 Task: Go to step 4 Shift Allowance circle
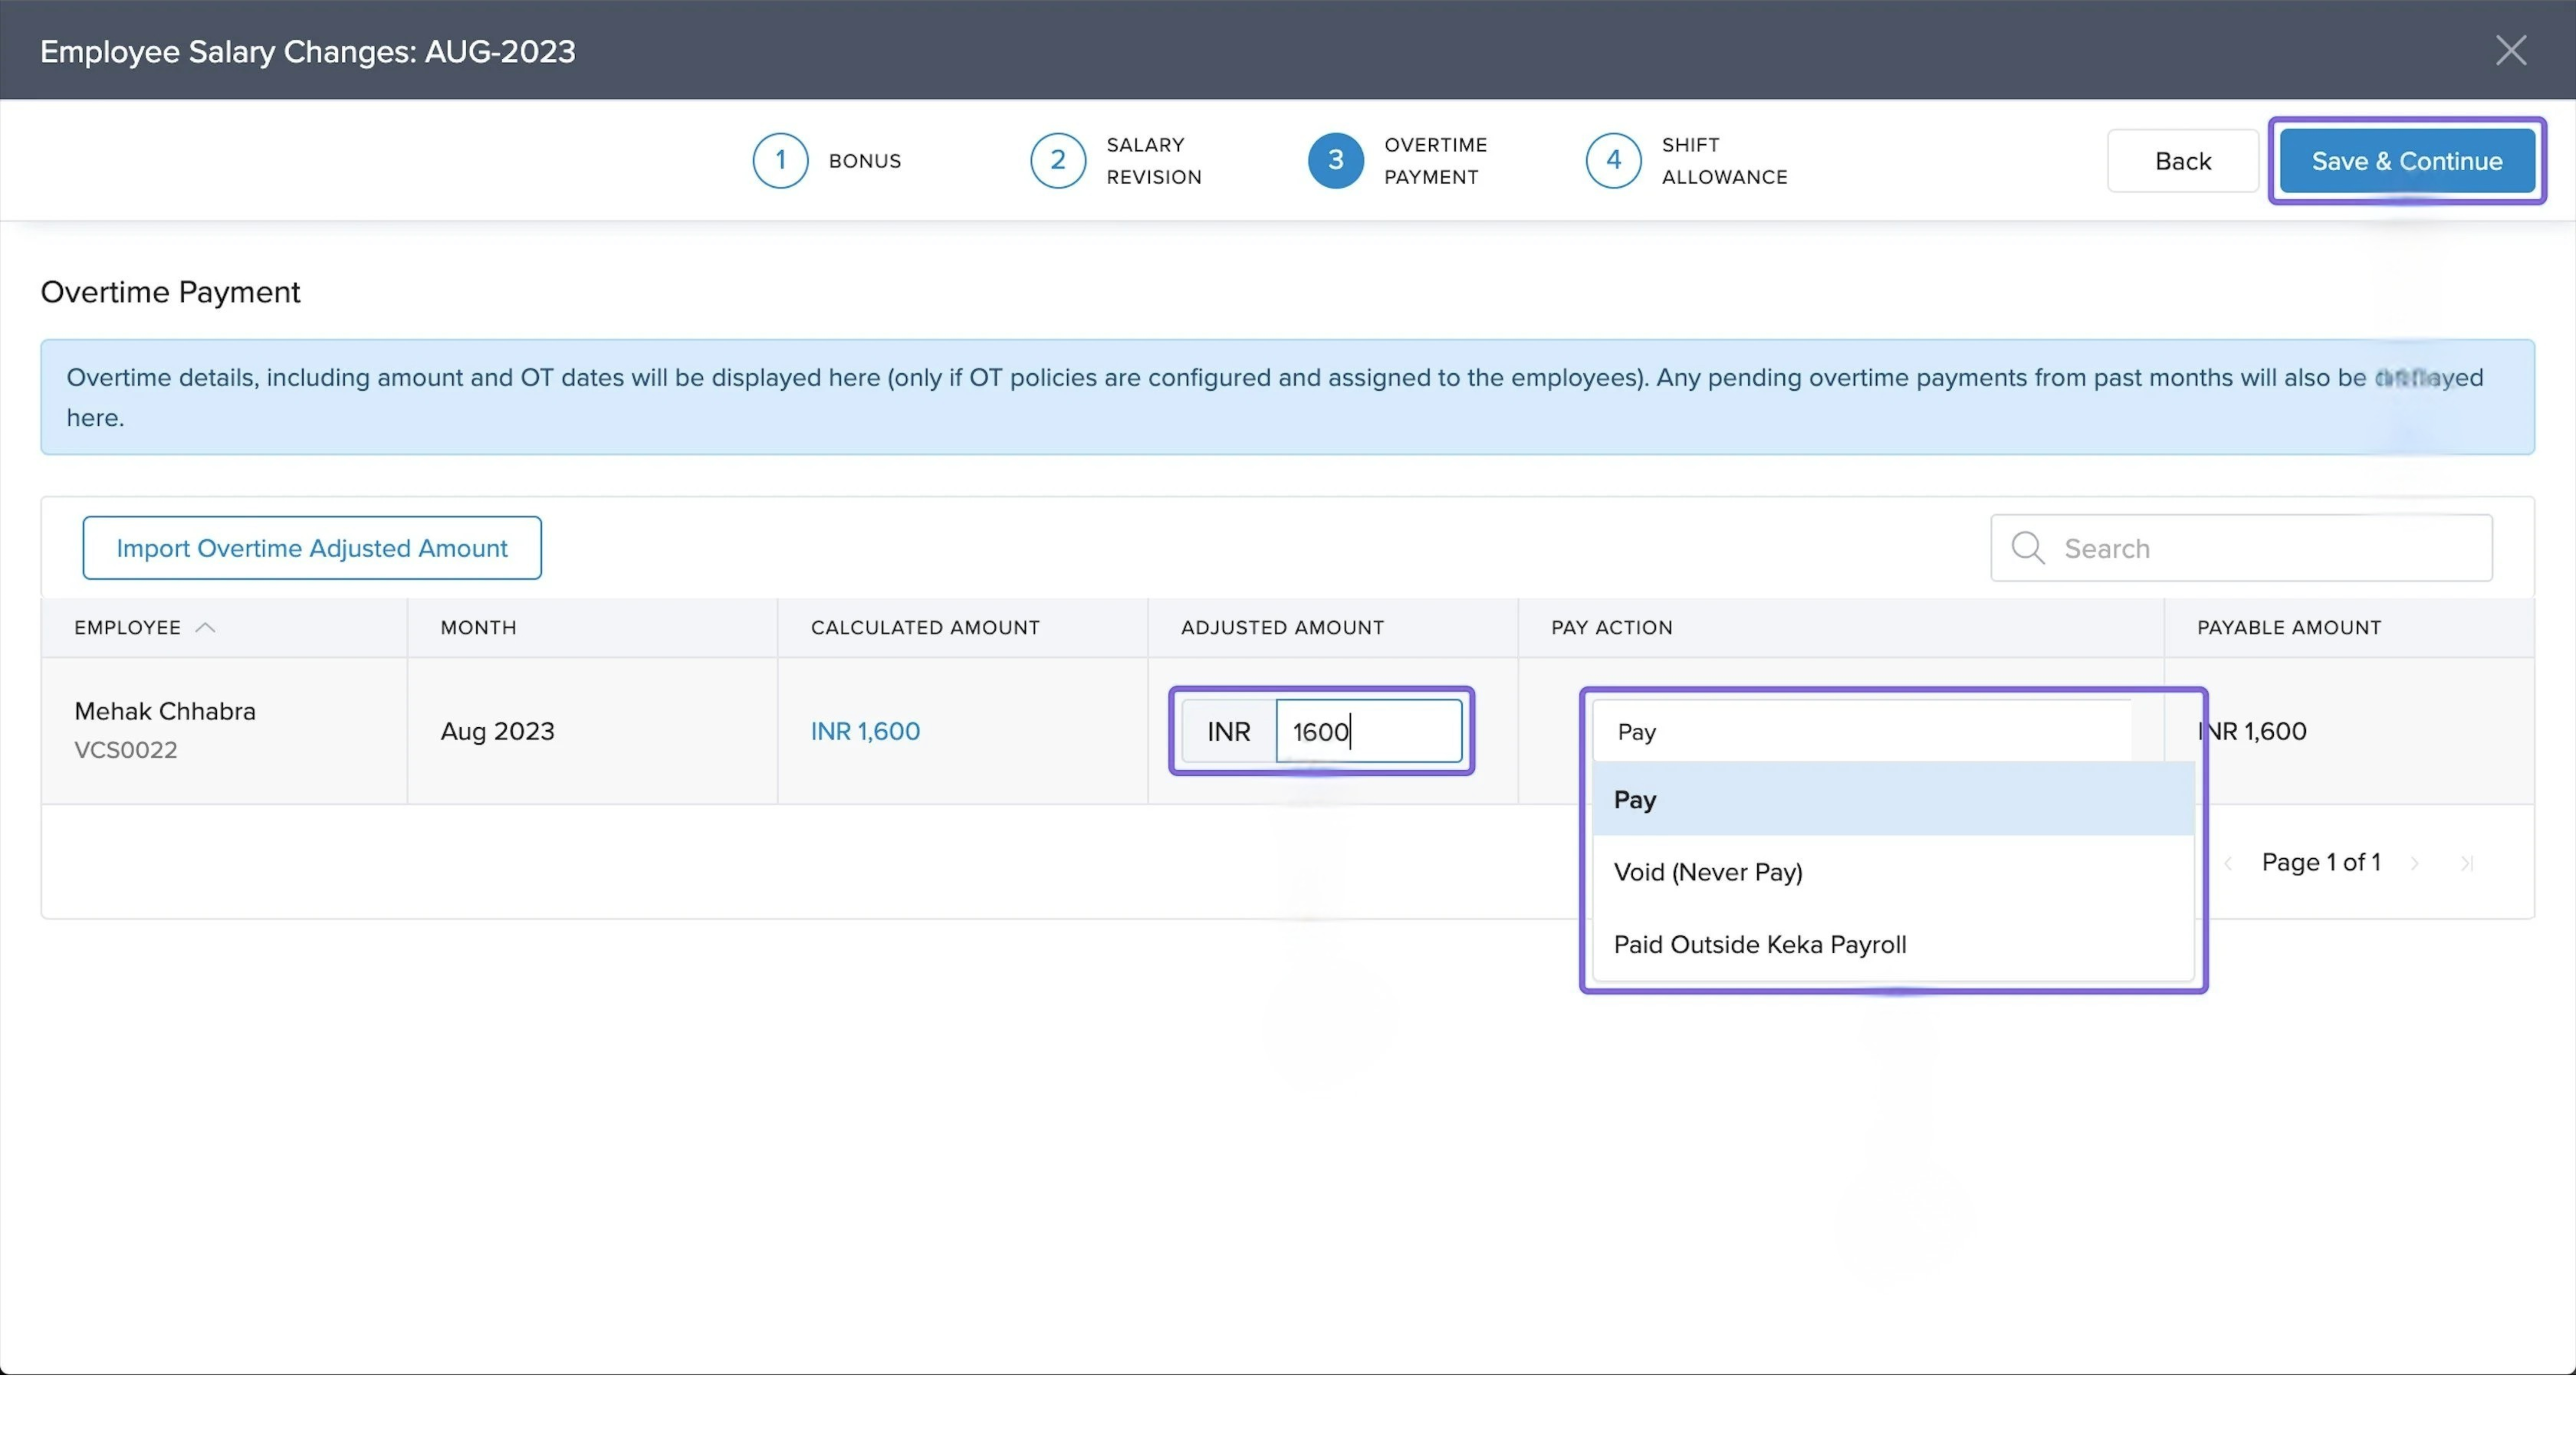coord(1612,160)
